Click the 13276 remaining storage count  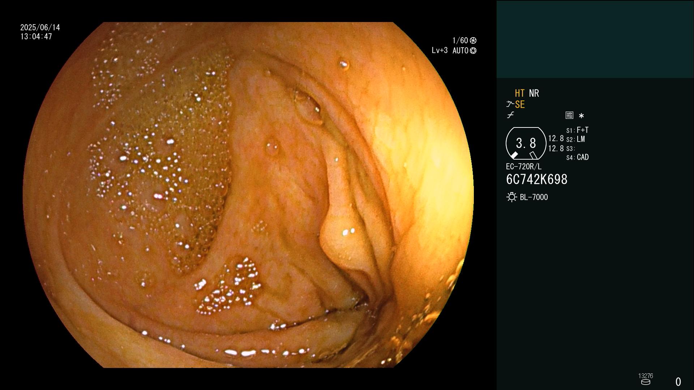646,376
